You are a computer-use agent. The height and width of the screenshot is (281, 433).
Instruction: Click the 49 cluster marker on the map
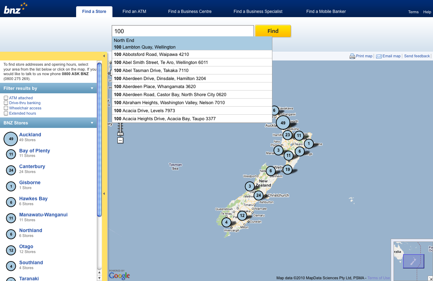[283, 123]
